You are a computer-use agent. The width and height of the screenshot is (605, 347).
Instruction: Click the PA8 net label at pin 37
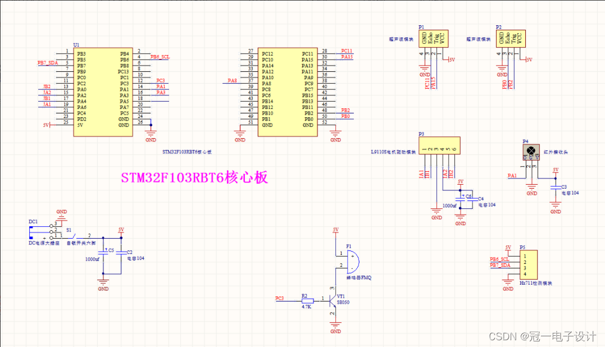point(232,81)
